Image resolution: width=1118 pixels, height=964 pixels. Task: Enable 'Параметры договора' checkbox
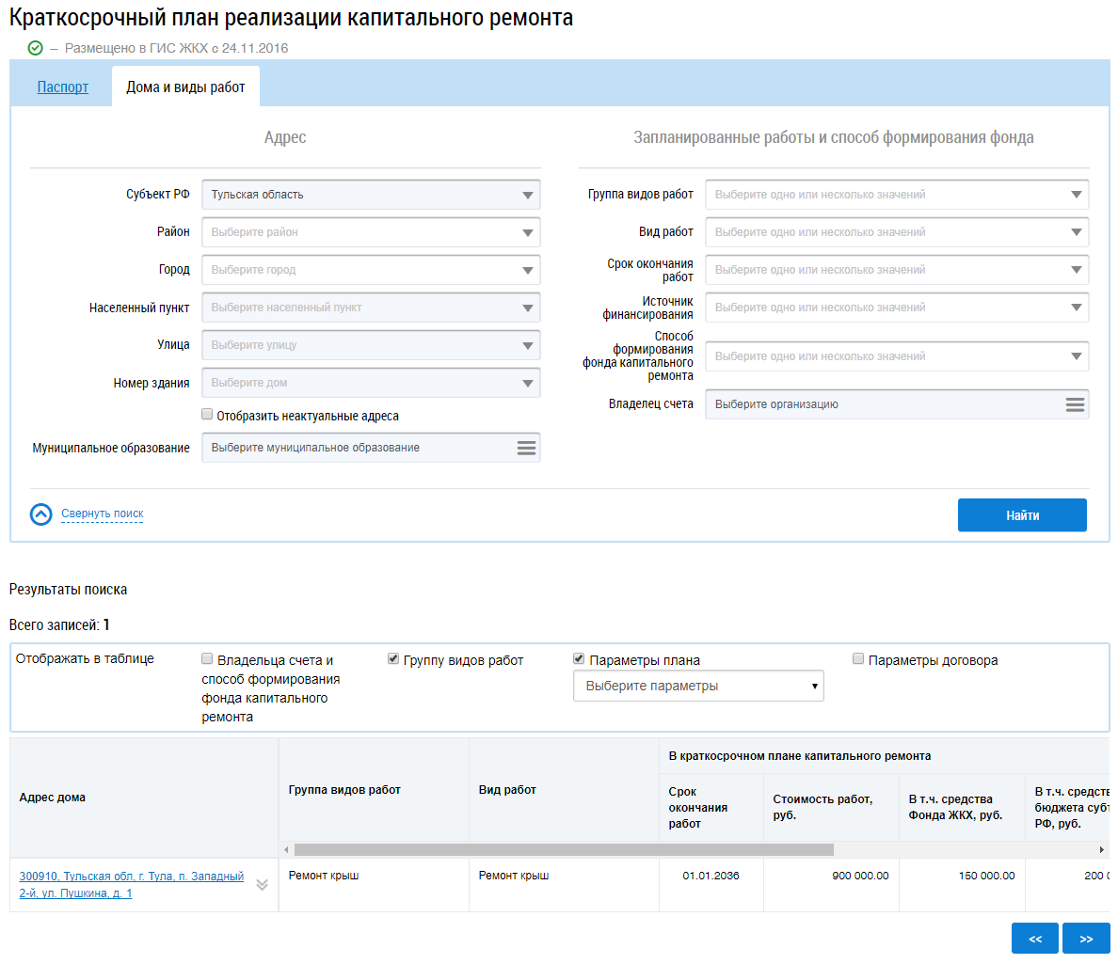tap(858, 659)
